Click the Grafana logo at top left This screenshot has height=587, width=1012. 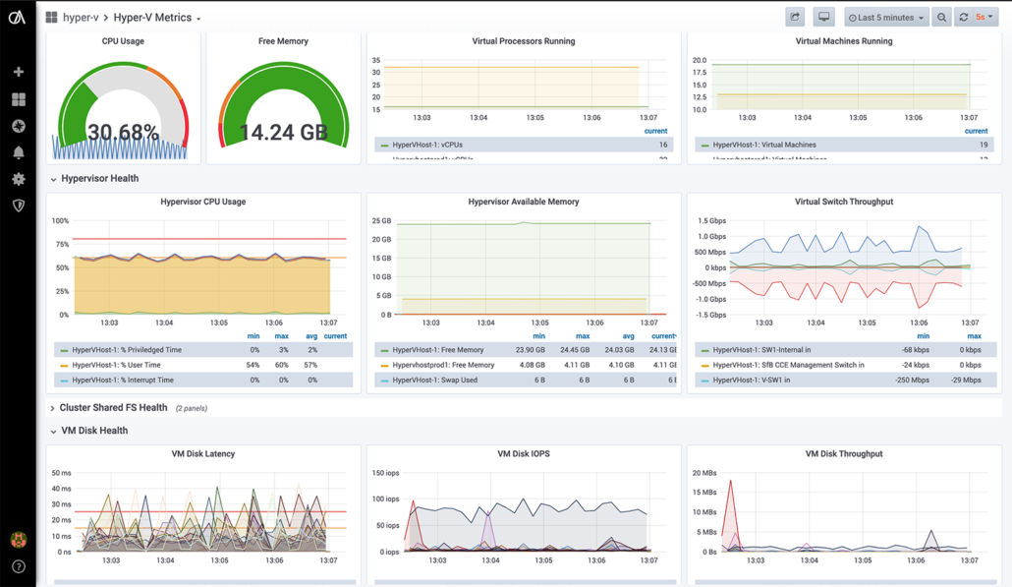[x=15, y=17]
